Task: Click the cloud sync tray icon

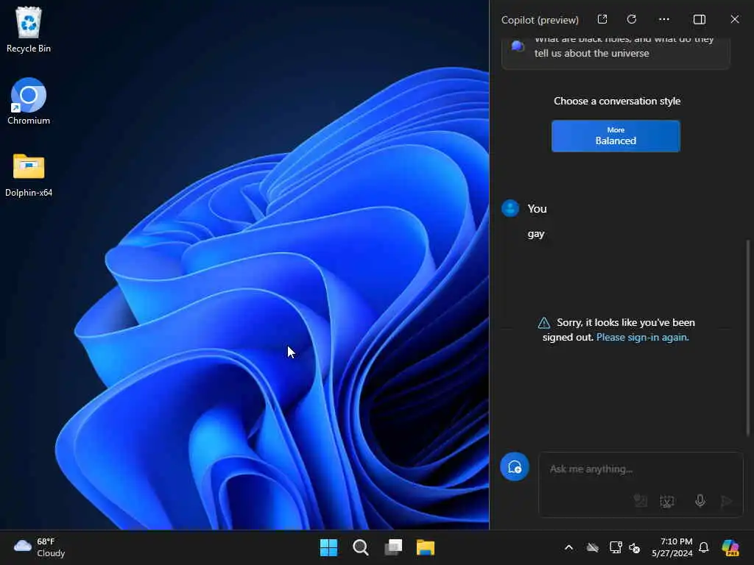Action: (x=593, y=547)
